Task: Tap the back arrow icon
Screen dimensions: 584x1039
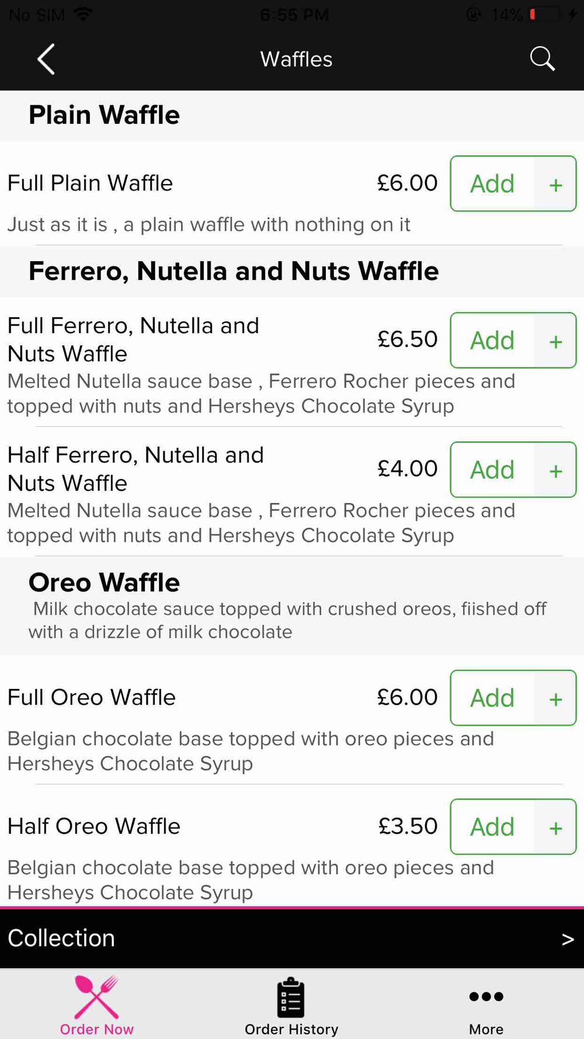Action: coord(46,59)
